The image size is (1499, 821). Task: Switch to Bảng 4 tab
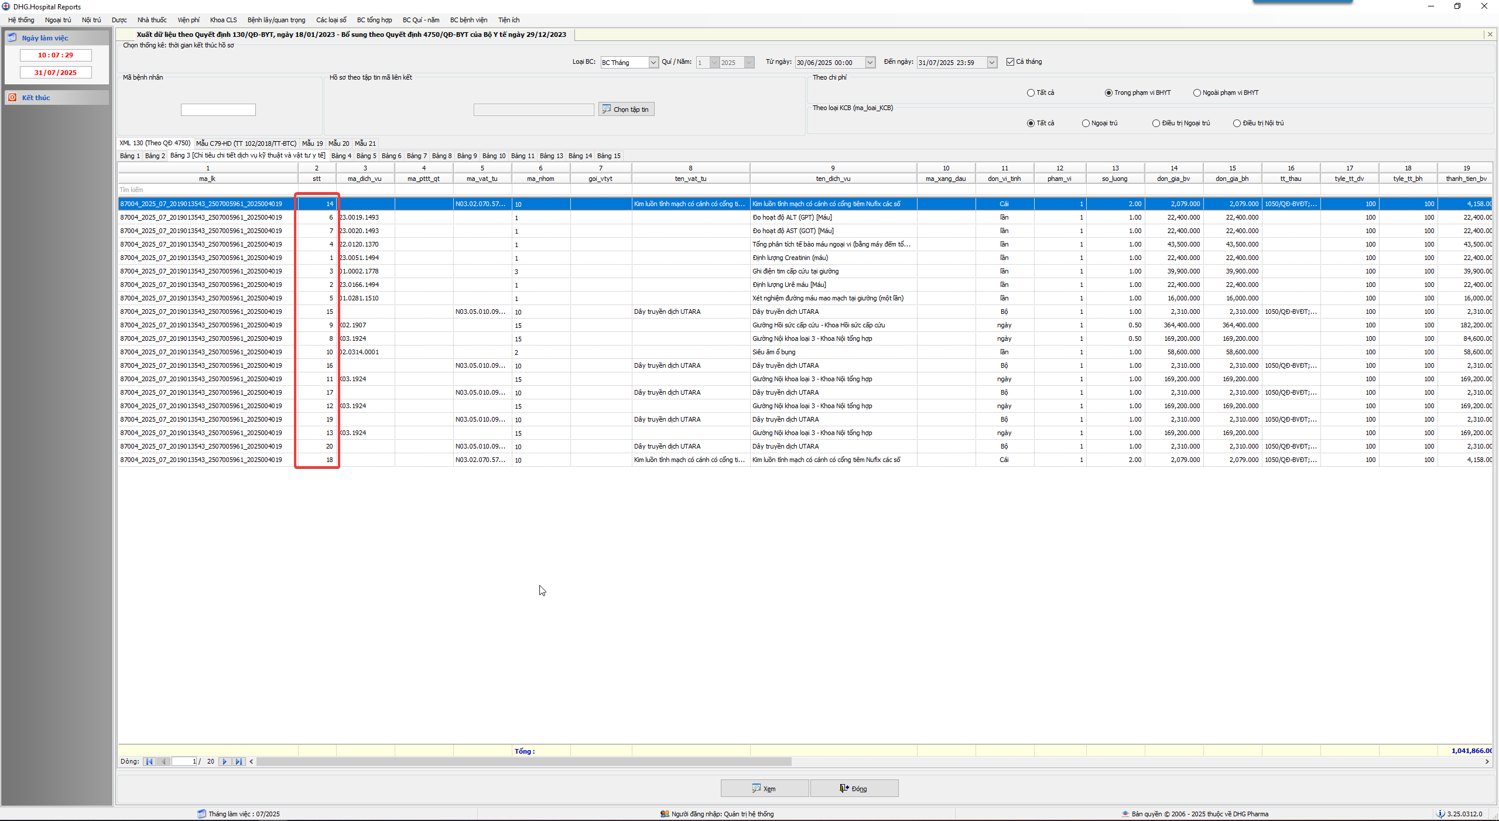pos(341,156)
